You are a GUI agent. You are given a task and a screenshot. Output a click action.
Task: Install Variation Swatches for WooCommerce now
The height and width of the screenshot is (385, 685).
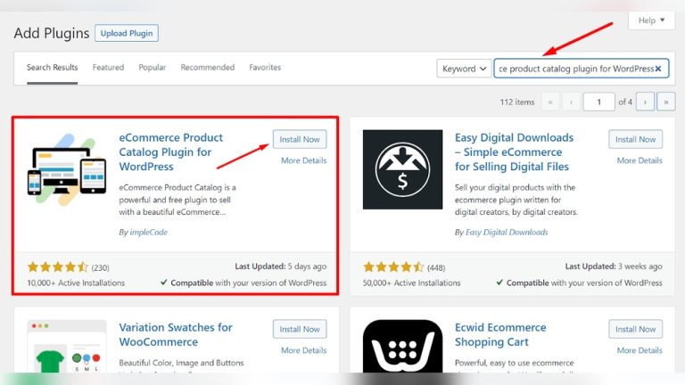[300, 329]
